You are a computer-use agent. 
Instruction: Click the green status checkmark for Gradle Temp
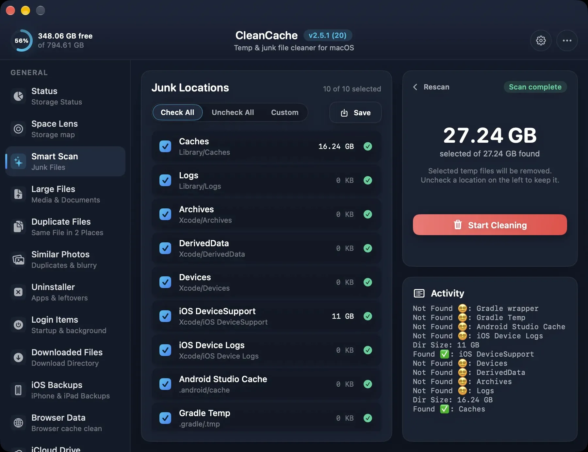point(368,418)
